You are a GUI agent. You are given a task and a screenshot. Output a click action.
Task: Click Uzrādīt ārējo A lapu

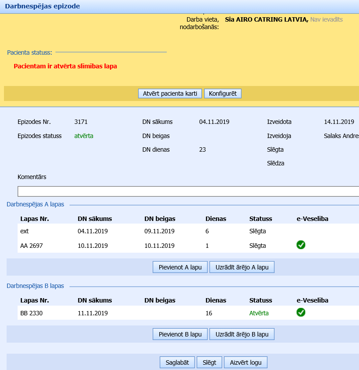[242, 267]
